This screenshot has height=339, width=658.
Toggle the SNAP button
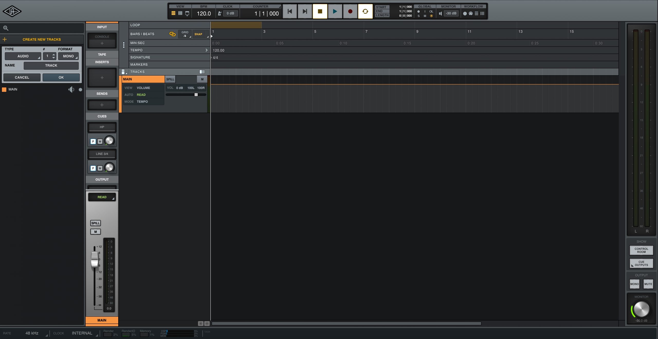[198, 34]
